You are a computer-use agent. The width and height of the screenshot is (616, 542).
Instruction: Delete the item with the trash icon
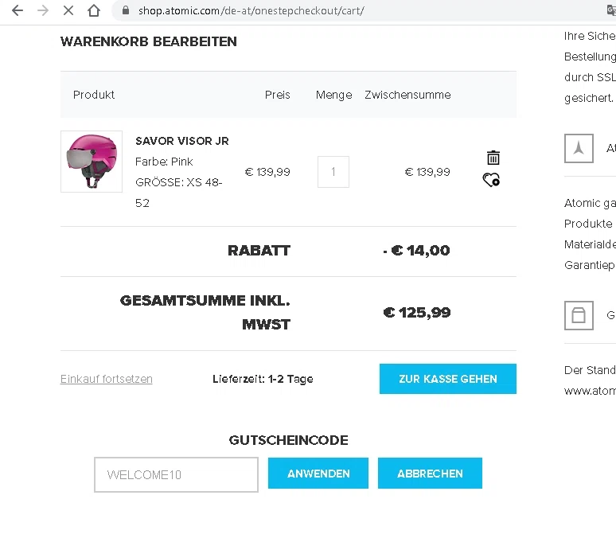point(493,158)
